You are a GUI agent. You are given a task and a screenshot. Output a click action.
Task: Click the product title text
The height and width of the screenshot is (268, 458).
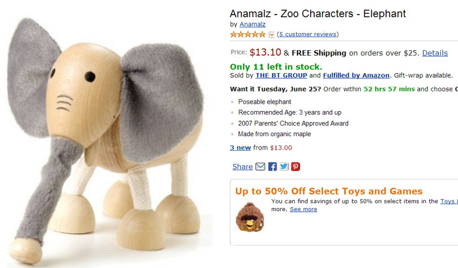(318, 13)
